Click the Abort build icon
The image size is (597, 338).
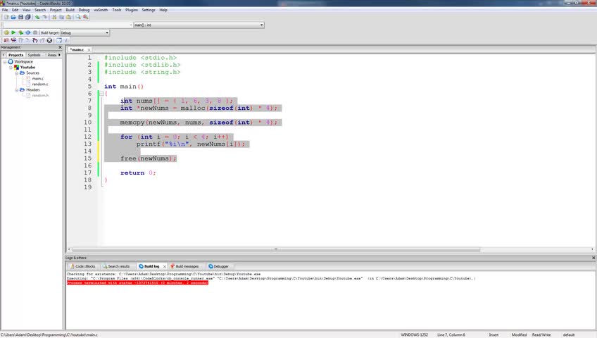click(x=35, y=32)
